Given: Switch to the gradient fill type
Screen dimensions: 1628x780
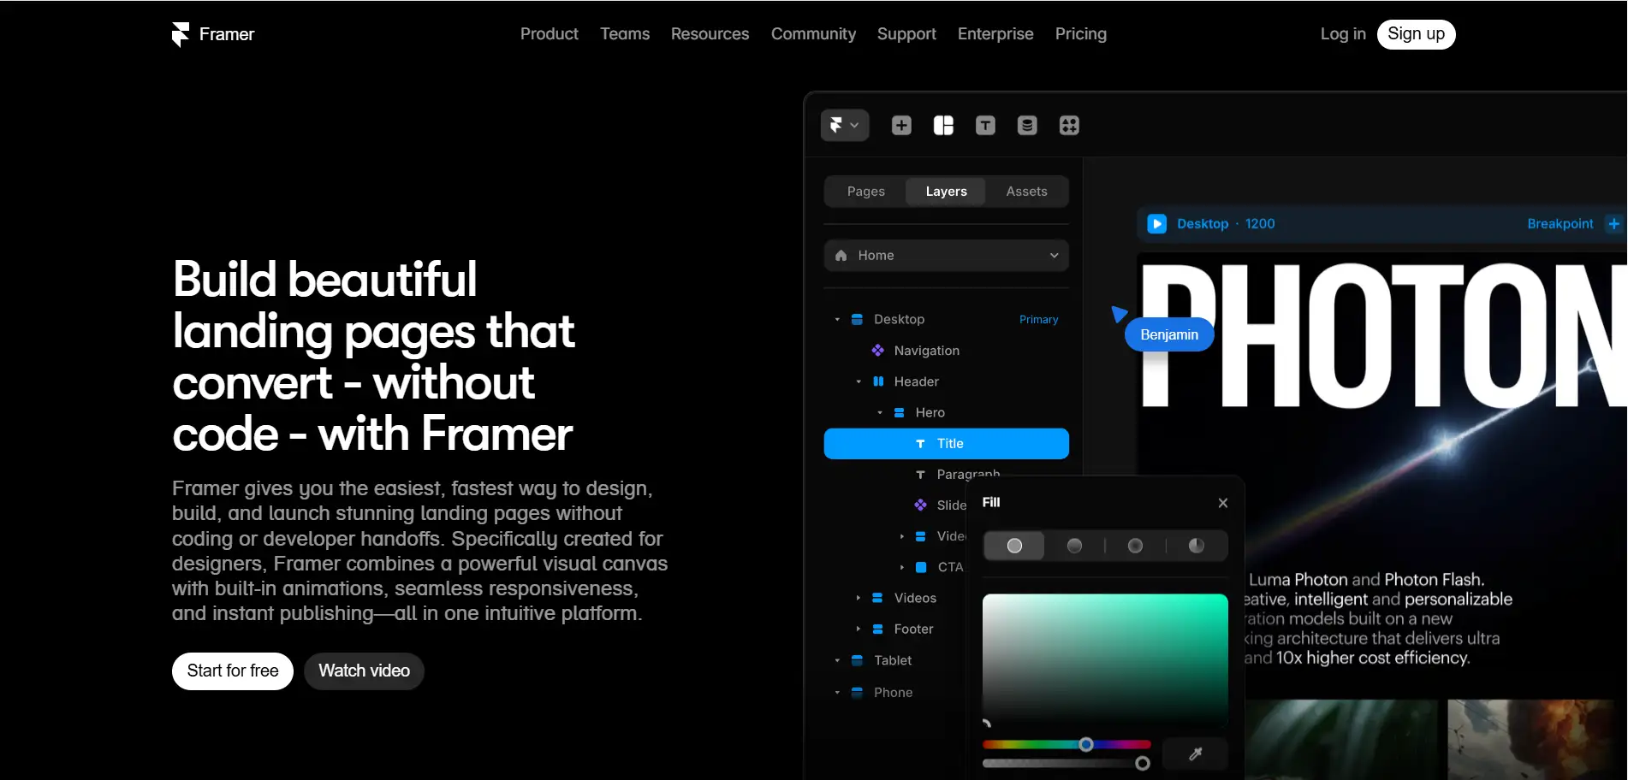Looking at the screenshot, I should [x=1074, y=545].
